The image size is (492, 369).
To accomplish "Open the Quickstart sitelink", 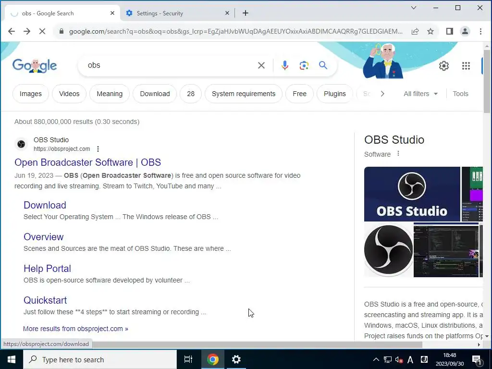I will coord(45,300).
